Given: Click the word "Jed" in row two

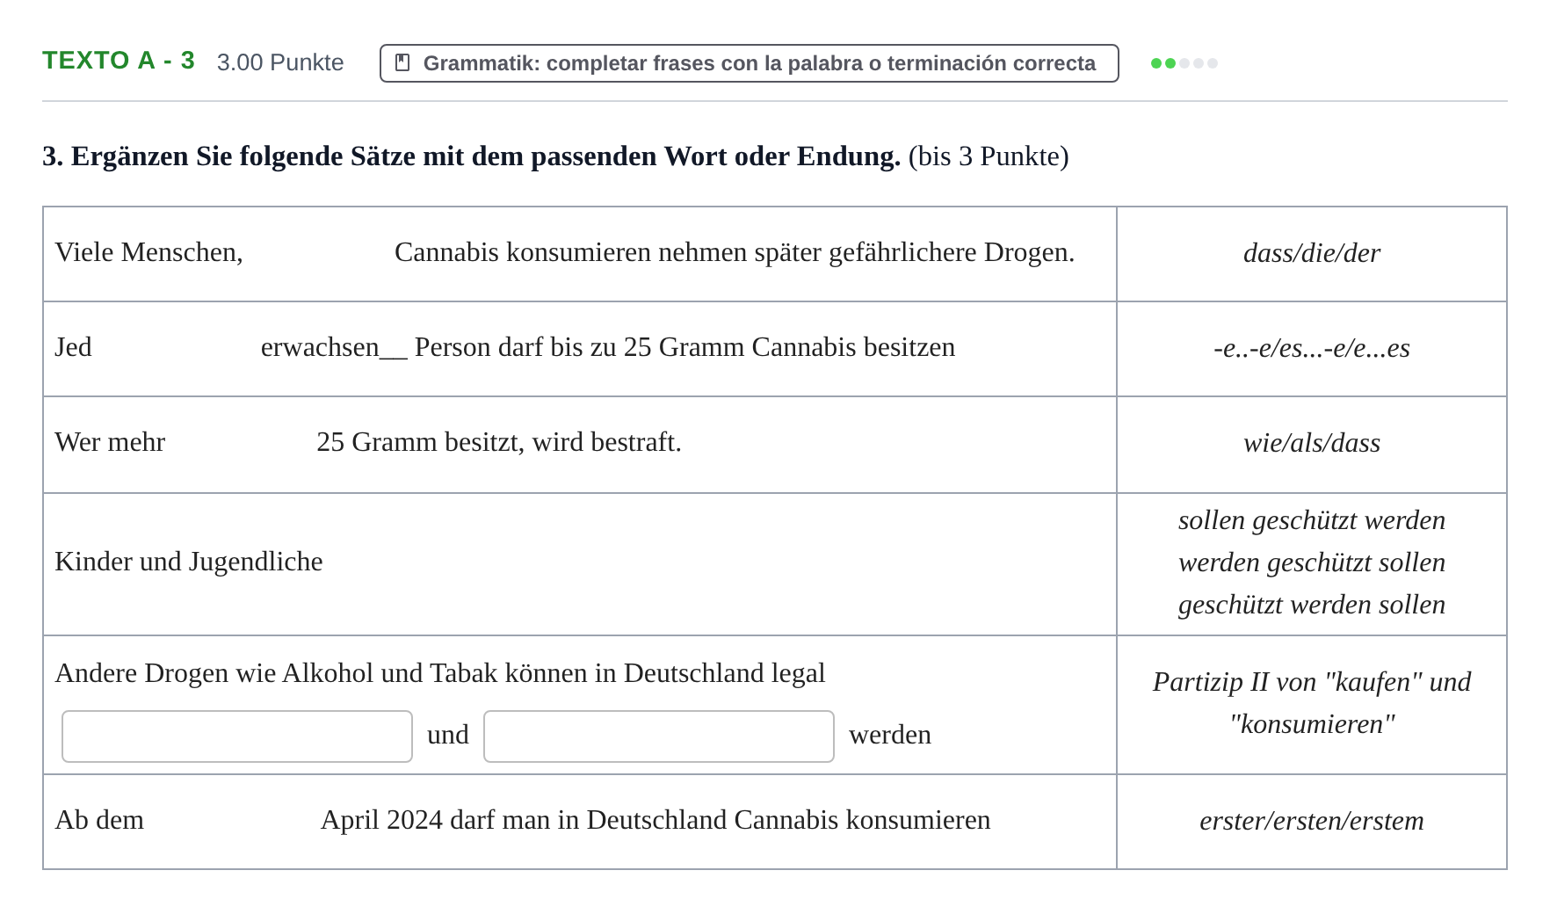Looking at the screenshot, I should [x=73, y=347].
